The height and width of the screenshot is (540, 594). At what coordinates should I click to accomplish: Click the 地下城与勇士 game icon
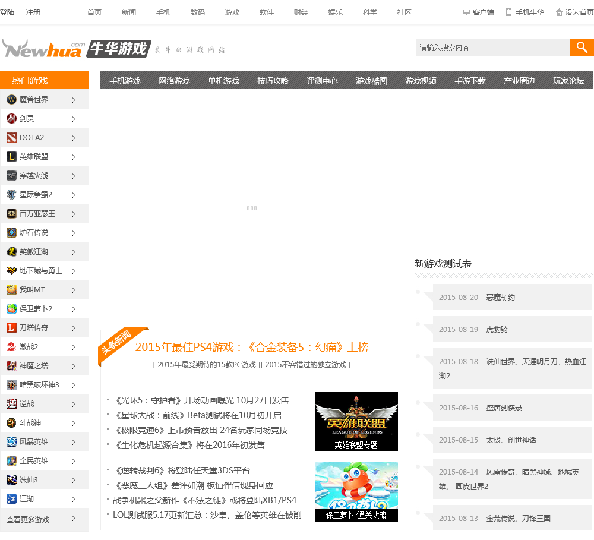pyautogui.click(x=12, y=270)
